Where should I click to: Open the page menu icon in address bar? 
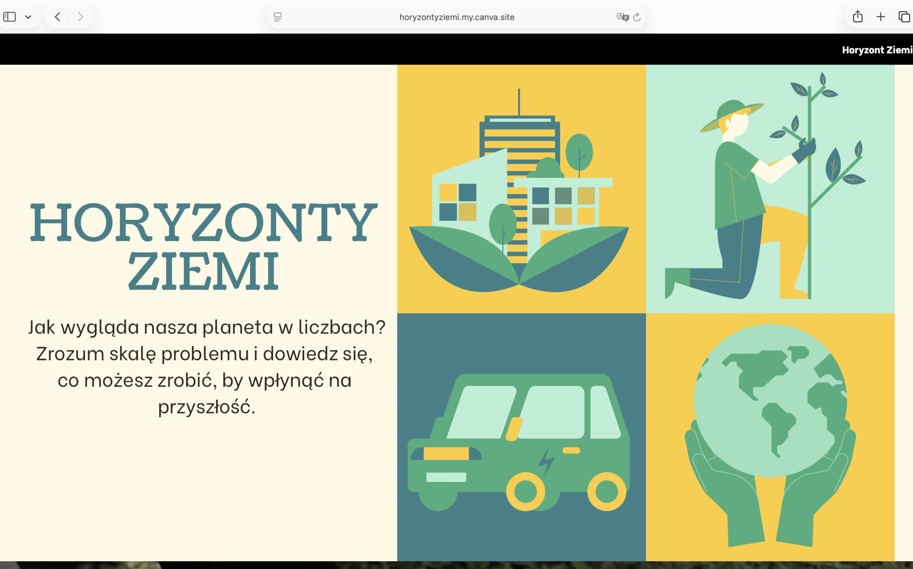pyautogui.click(x=277, y=17)
